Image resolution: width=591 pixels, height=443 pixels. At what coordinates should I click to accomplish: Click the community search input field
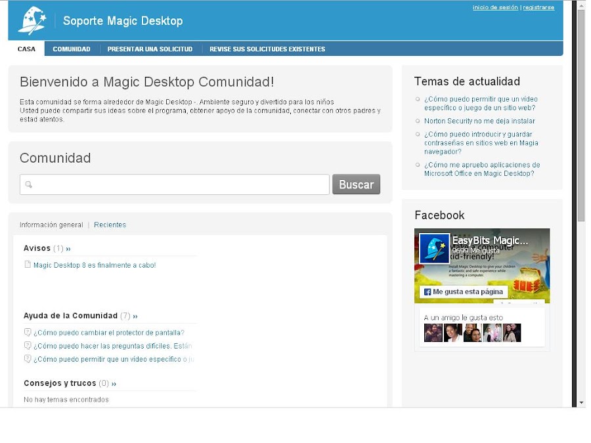coord(175,184)
